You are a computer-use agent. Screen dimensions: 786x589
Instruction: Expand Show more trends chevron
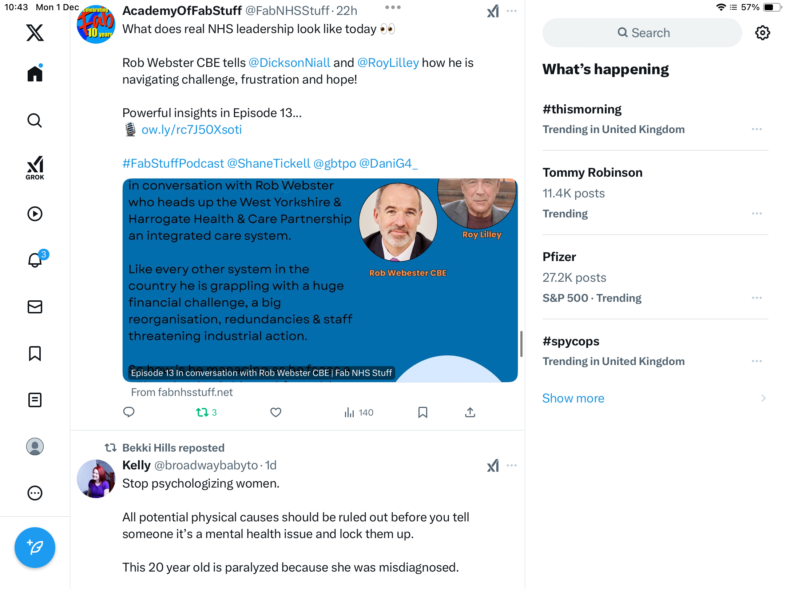(763, 398)
